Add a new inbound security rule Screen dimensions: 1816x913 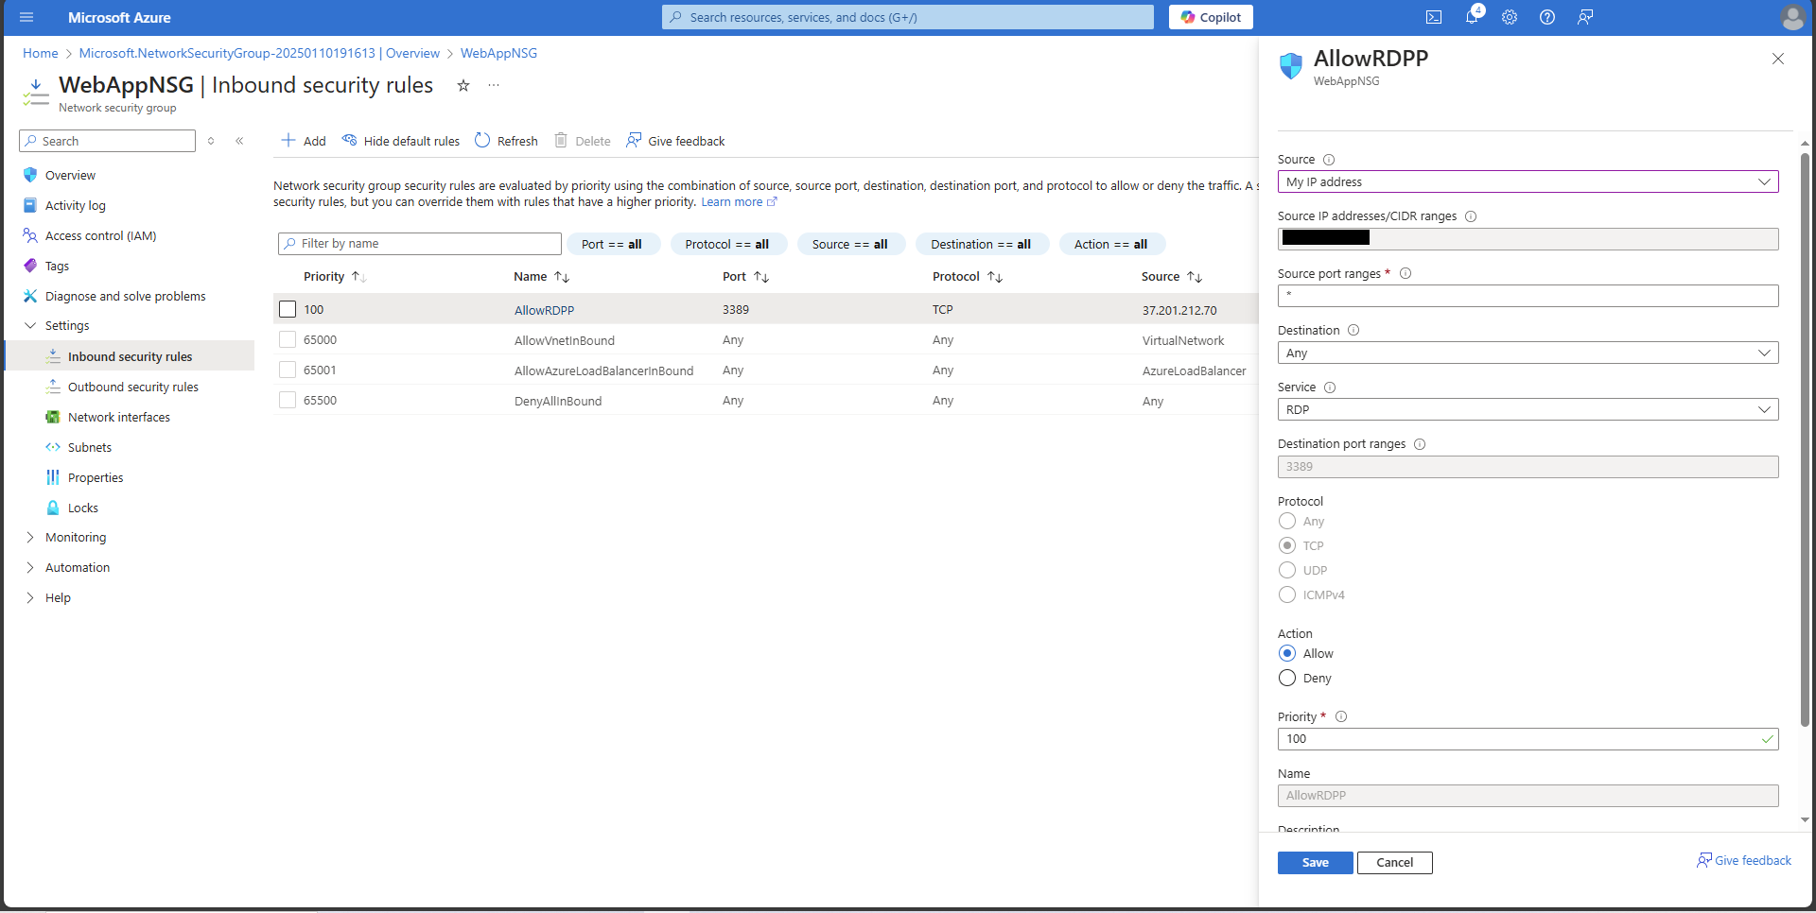point(304,141)
